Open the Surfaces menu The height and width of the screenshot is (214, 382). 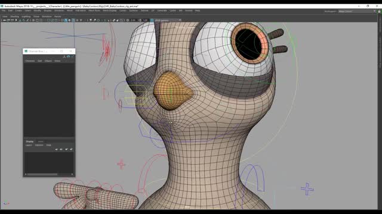coord(134,11)
